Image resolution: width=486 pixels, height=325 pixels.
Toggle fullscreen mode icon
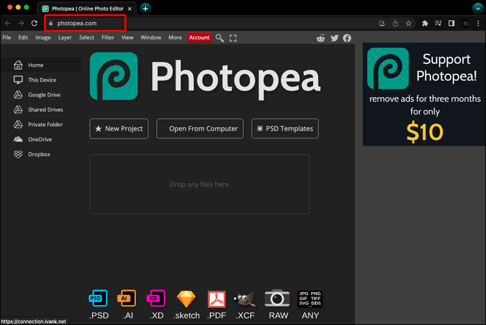[x=233, y=38]
